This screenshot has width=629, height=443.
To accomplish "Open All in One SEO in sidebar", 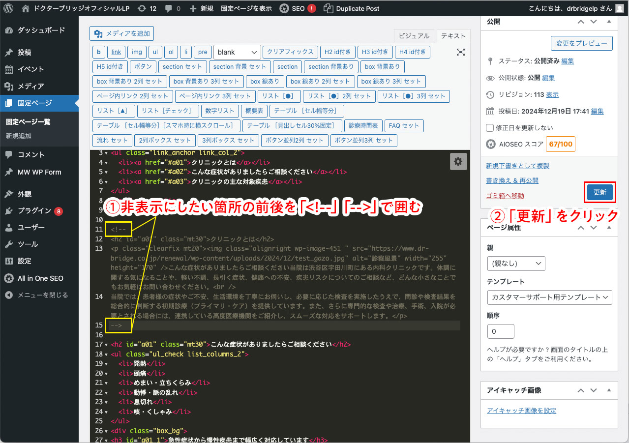I will [x=39, y=278].
